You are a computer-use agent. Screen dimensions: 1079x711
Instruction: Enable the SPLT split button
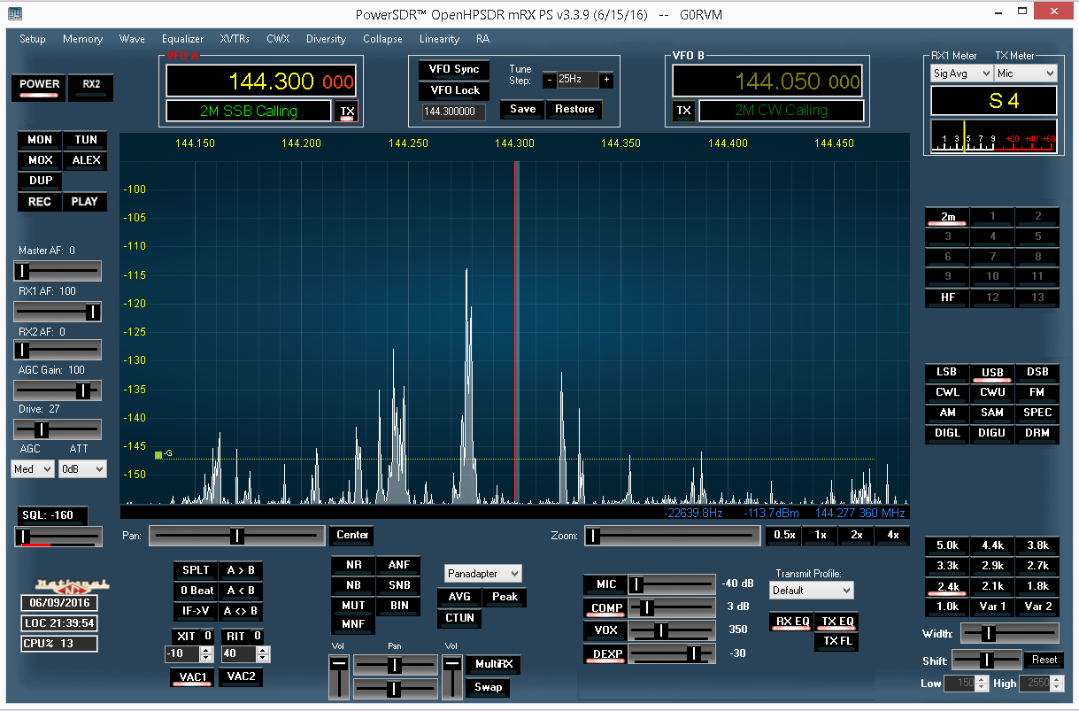195,570
